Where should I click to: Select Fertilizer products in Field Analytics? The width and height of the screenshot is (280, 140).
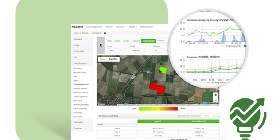coord(81,85)
